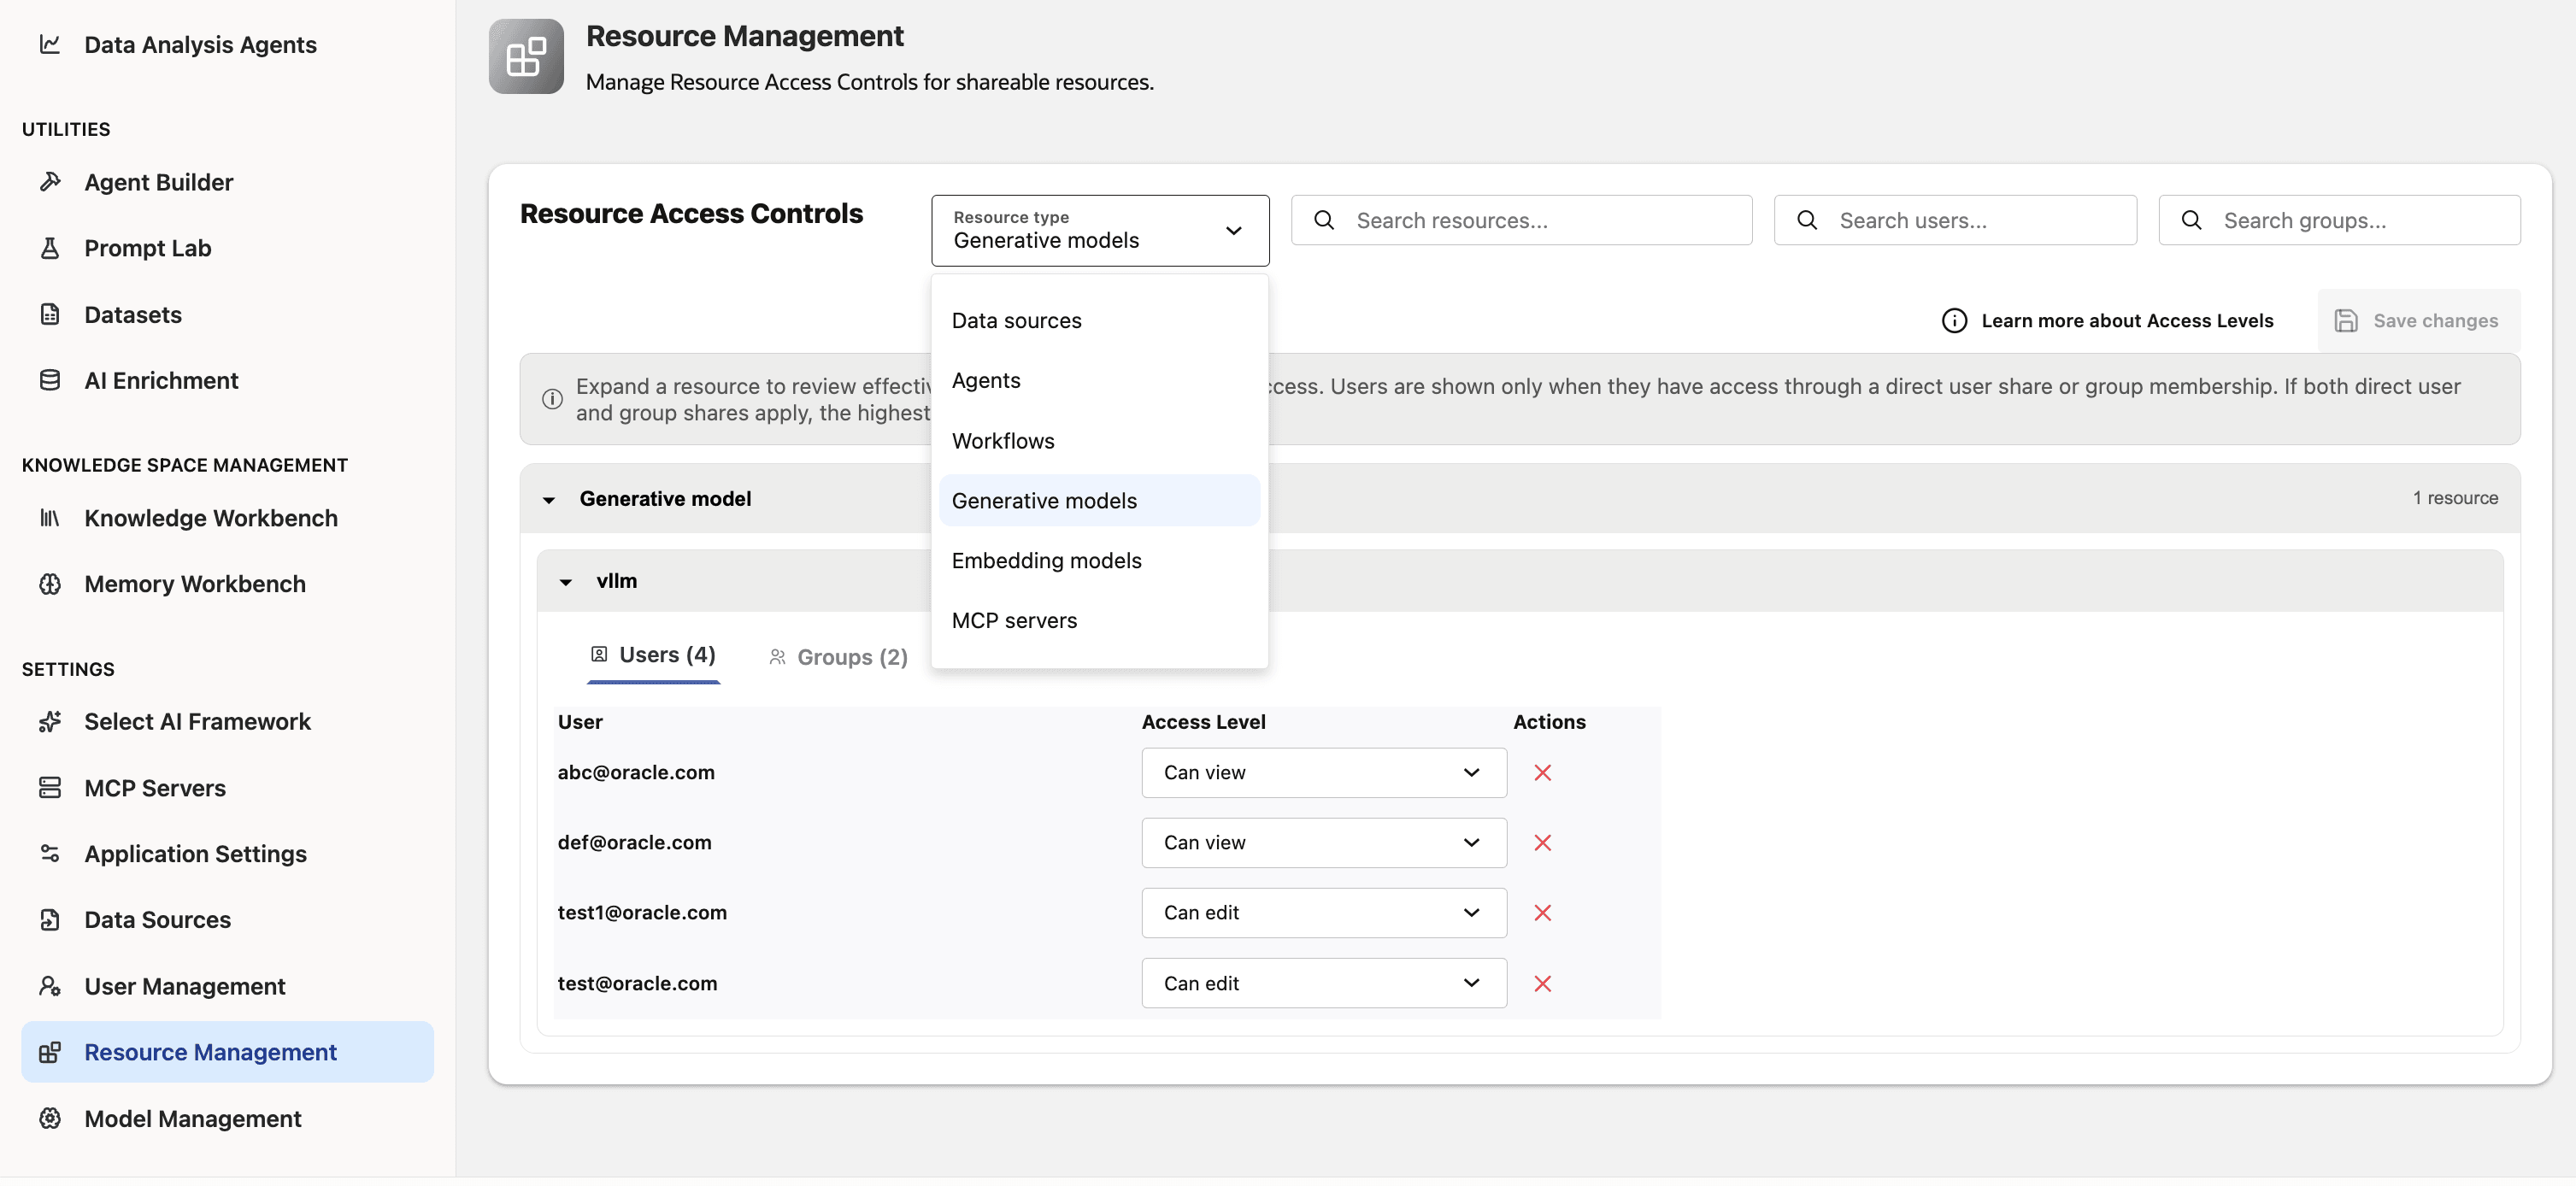Open Data Analysis Agents chart icon
The width and height of the screenshot is (2576, 1186).
coord(50,44)
